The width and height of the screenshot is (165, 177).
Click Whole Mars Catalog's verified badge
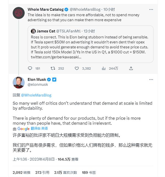click(66, 10)
